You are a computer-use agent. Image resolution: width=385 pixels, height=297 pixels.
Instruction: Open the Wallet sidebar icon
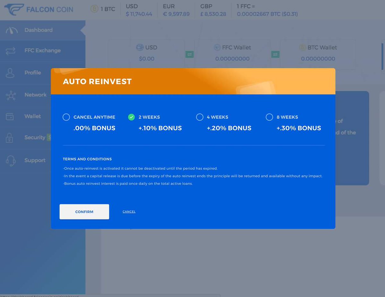pyautogui.click(x=11, y=116)
